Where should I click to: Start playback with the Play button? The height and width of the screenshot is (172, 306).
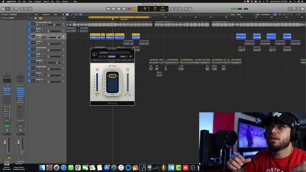click(124, 9)
